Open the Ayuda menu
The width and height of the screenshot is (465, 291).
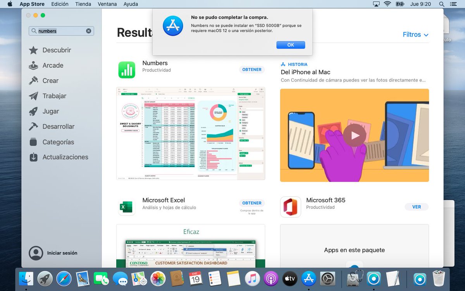coord(131,4)
